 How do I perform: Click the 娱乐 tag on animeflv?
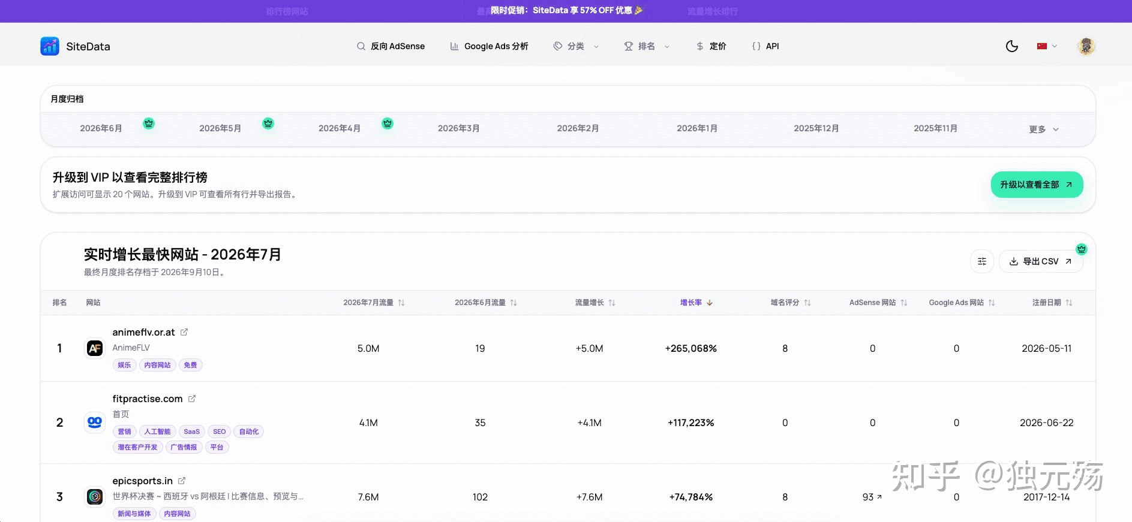click(x=124, y=365)
